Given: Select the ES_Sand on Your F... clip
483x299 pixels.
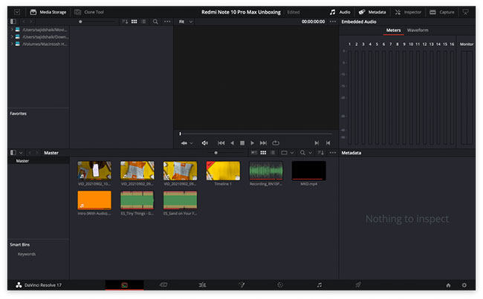Looking at the screenshot, I should [180, 200].
